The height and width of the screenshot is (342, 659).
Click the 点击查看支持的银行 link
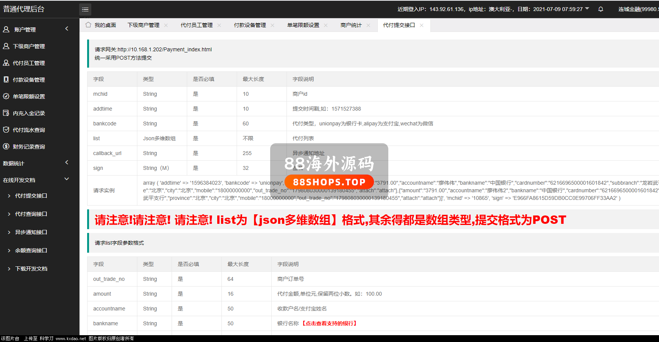tap(329, 323)
